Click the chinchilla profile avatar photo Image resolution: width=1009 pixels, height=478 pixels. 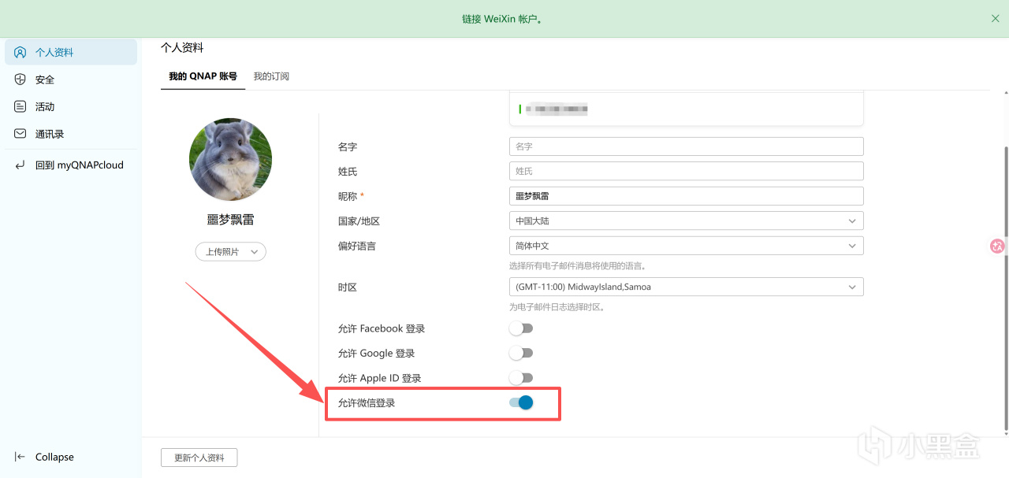tap(230, 160)
